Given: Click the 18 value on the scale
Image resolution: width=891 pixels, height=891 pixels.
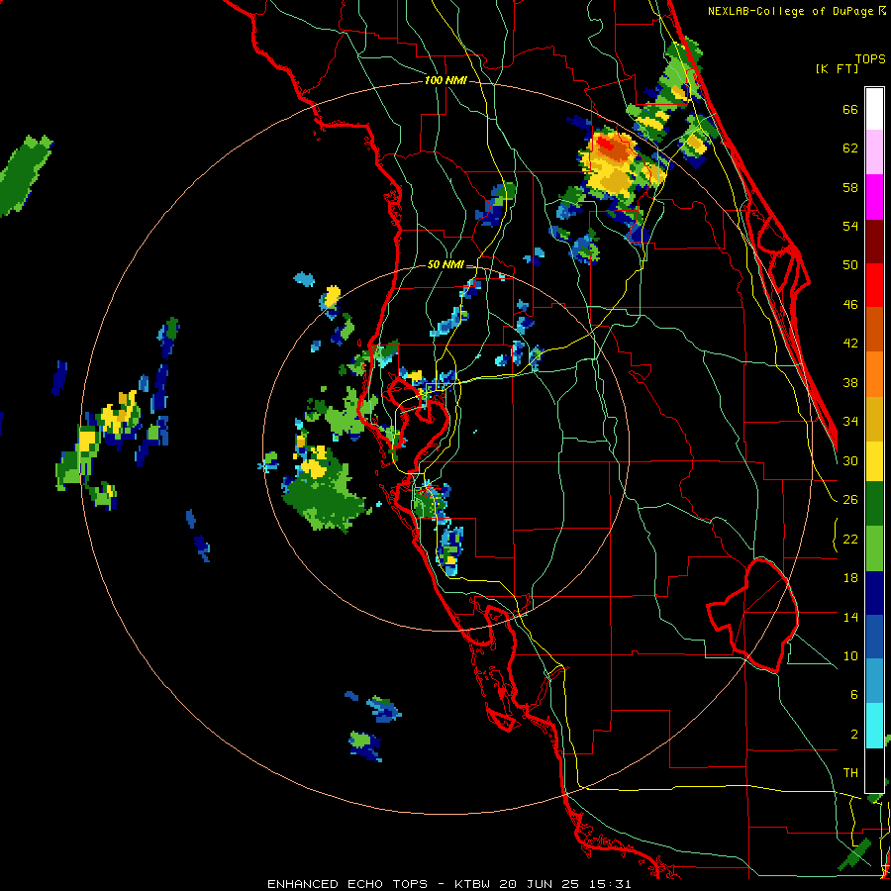Looking at the screenshot, I should coord(850,578).
